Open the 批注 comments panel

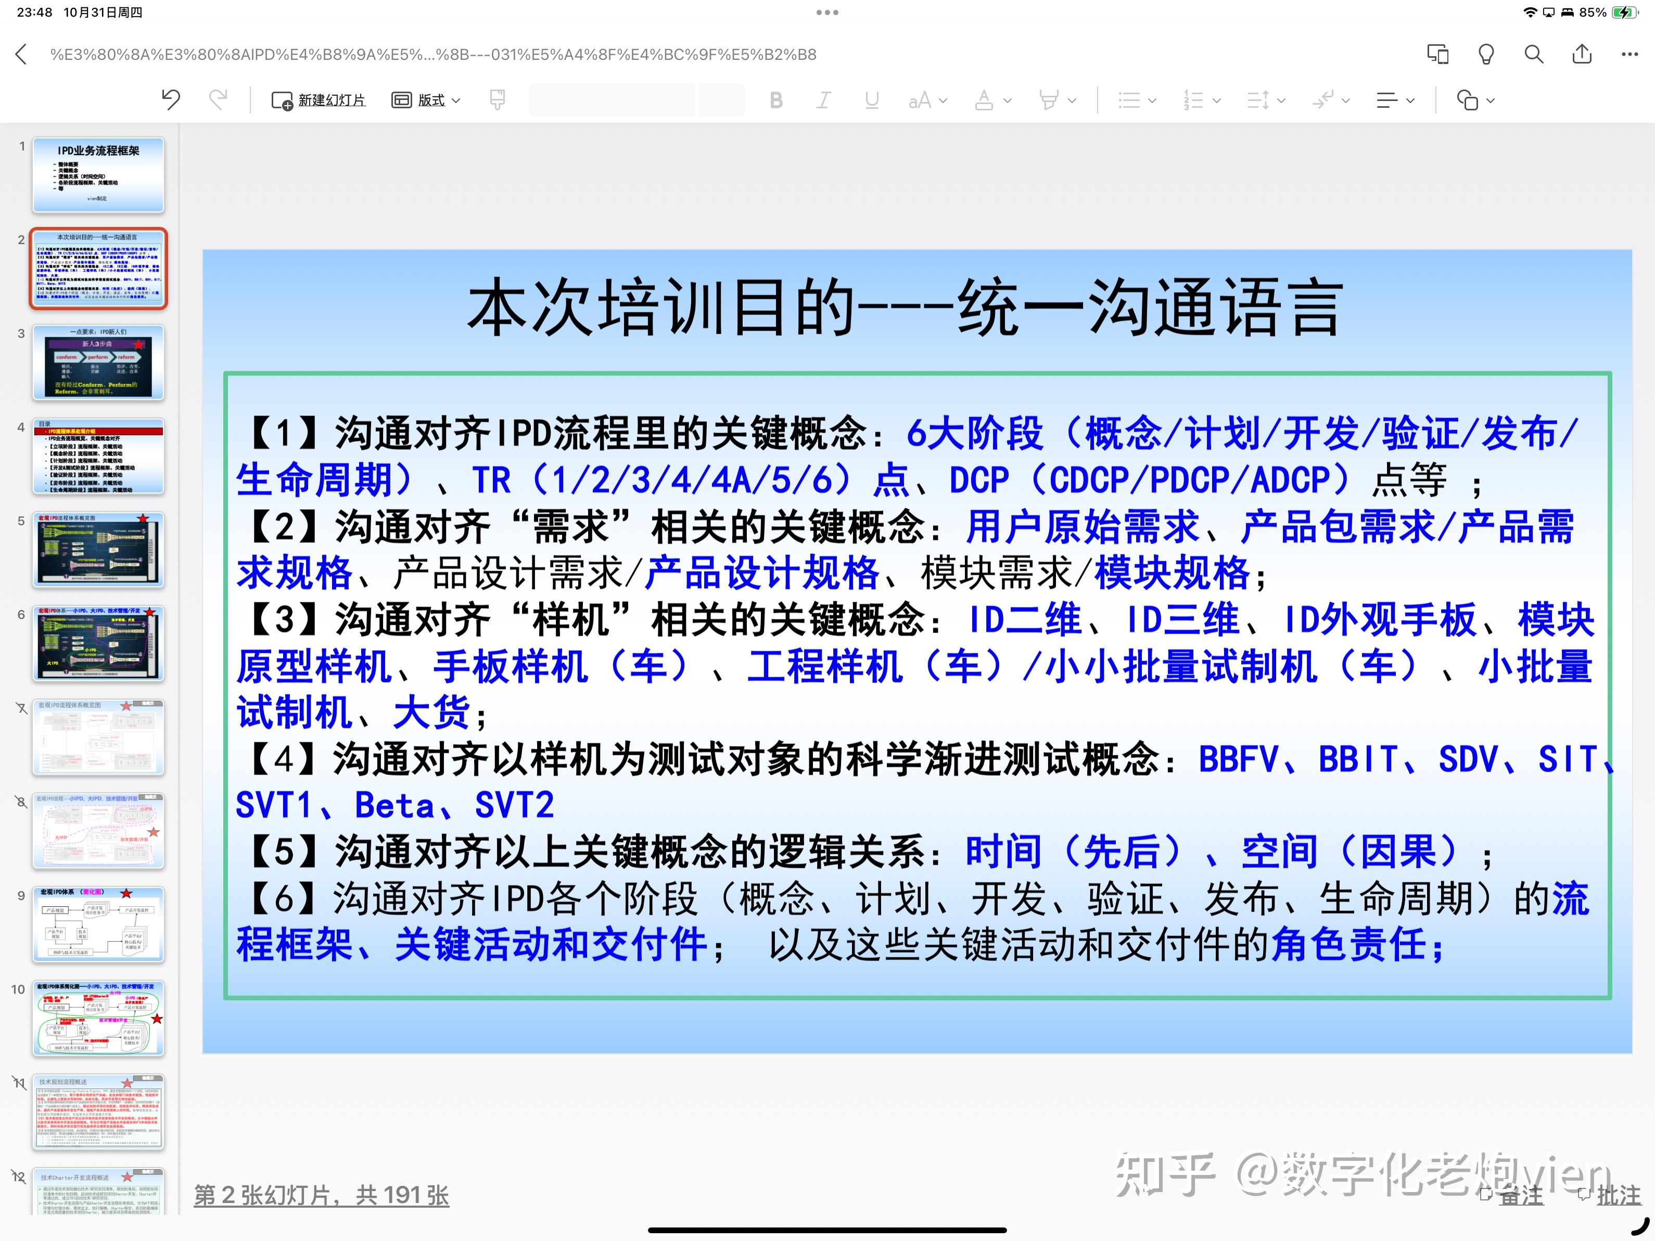pyautogui.click(x=1613, y=1196)
